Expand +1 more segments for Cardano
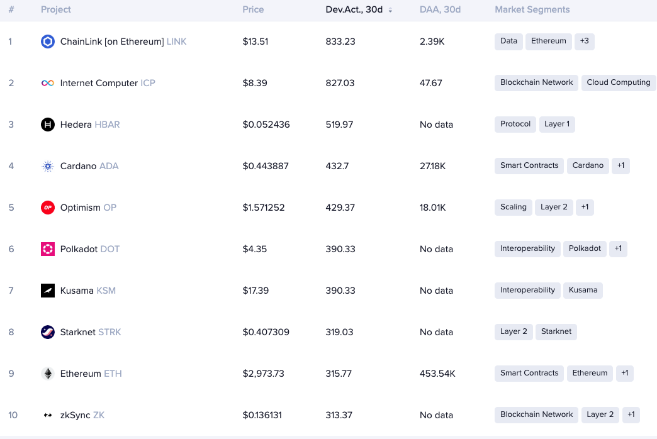The image size is (657, 439). click(x=621, y=165)
